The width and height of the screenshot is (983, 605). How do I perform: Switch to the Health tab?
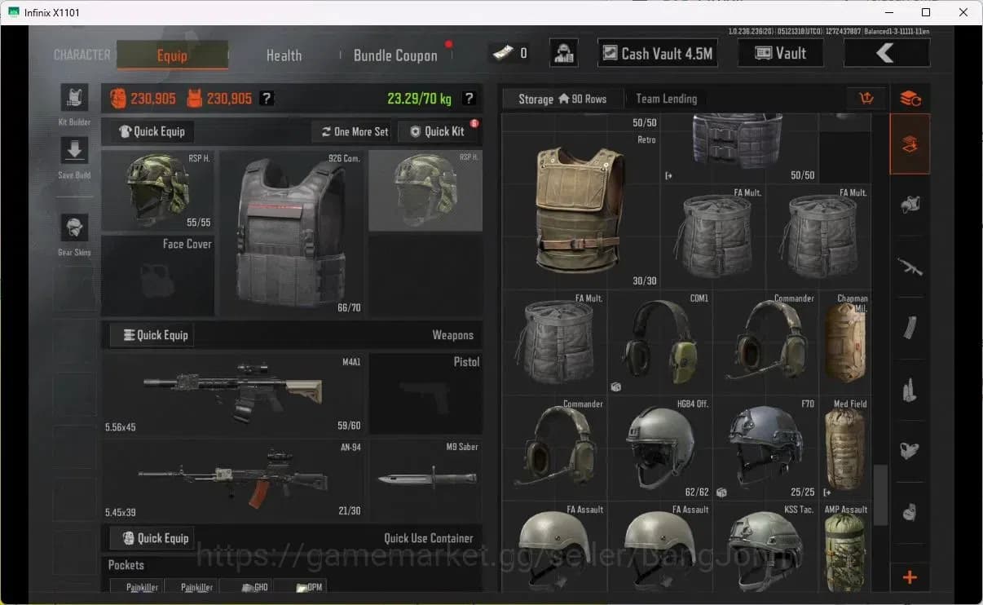(x=284, y=55)
